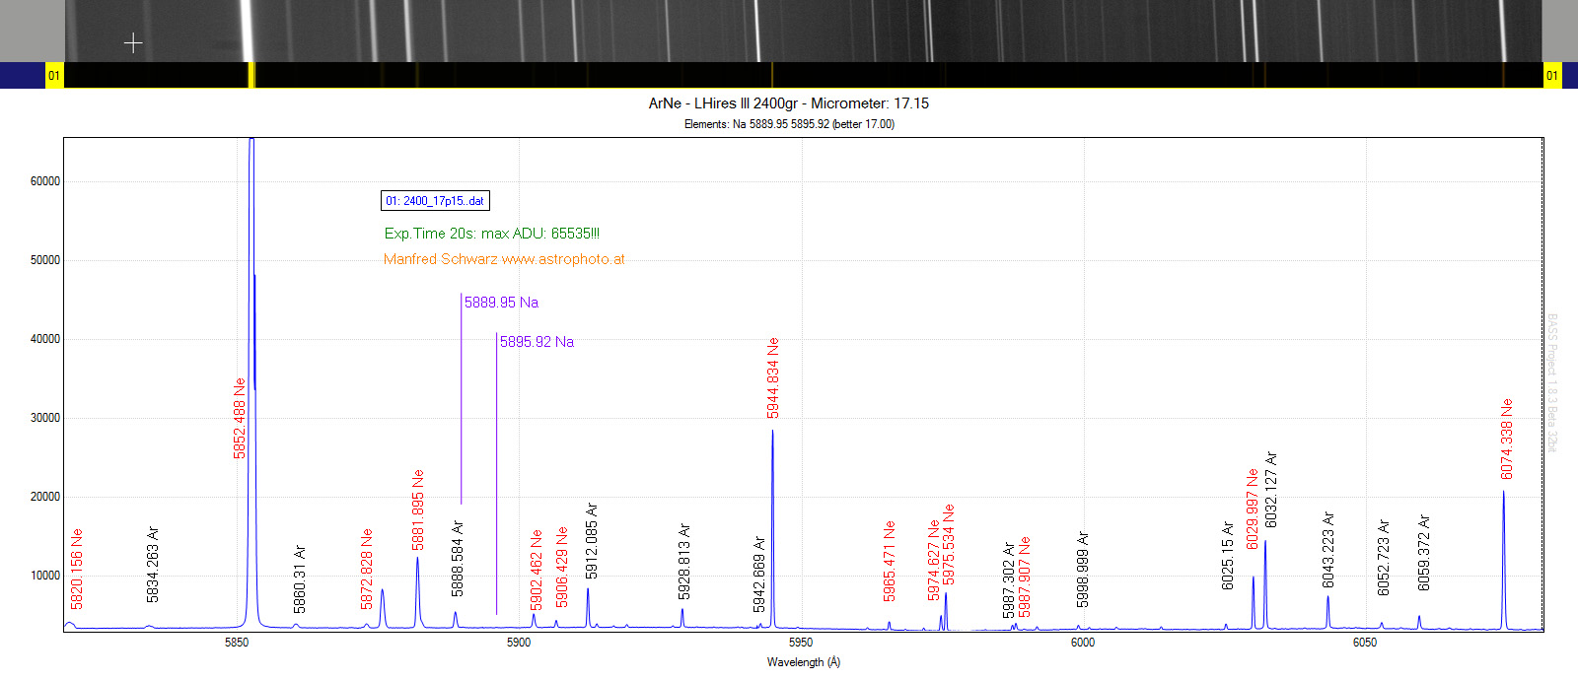The height and width of the screenshot is (680, 1578).
Task: Select the legend box 01: 2400_17p15..dat
Action: point(435,201)
